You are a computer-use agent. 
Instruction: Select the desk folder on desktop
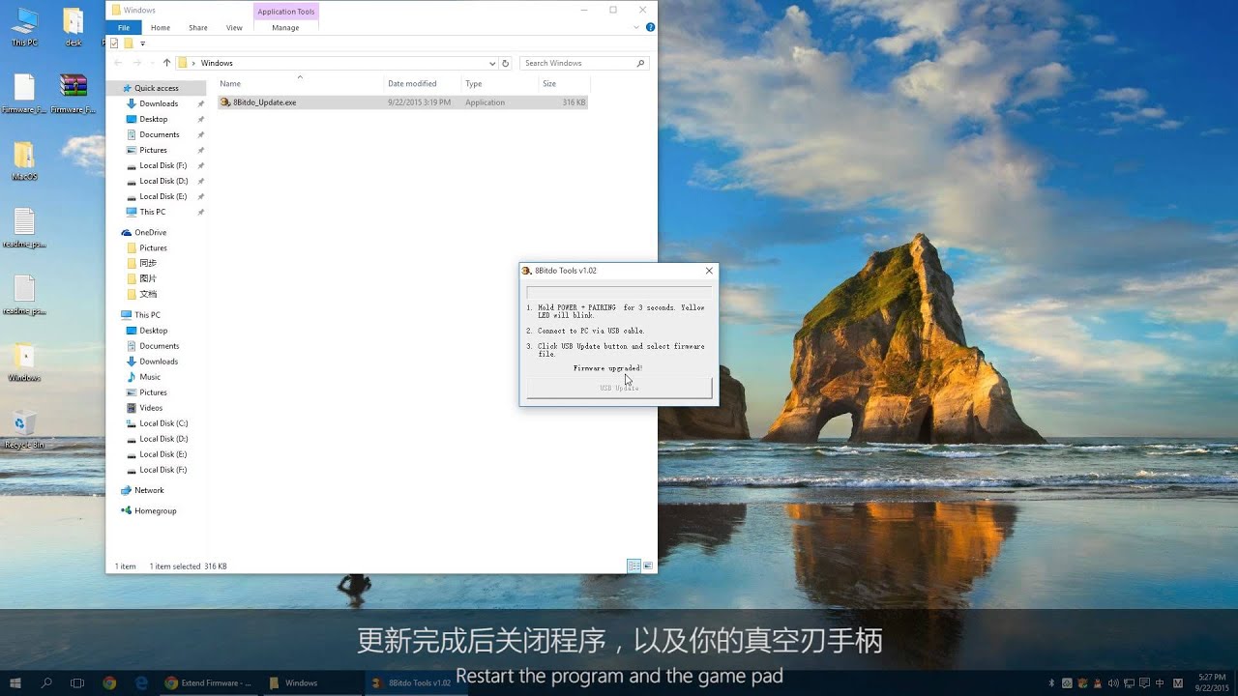coord(74,27)
